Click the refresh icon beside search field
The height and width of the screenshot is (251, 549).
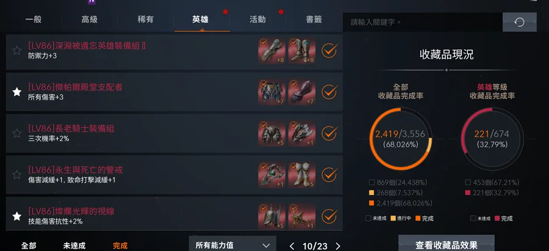(x=519, y=23)
